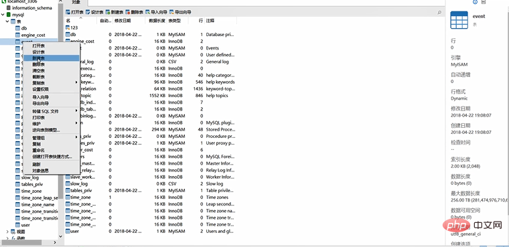Click the tree scrollbar down arrow

click(x=60, y=236)
